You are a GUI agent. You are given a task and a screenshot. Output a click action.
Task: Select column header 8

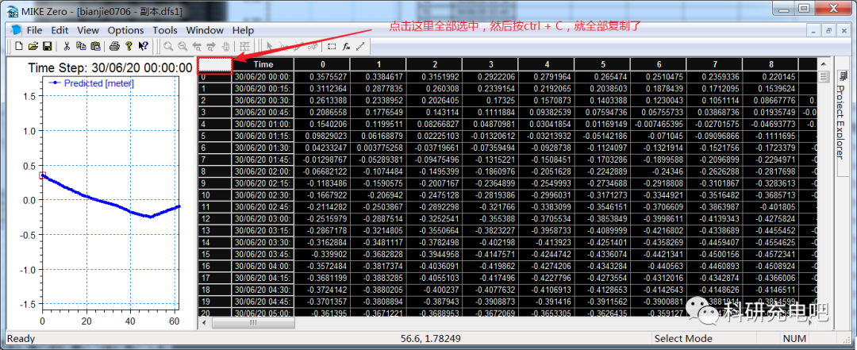pyautogui.click(x=771, y=65)
